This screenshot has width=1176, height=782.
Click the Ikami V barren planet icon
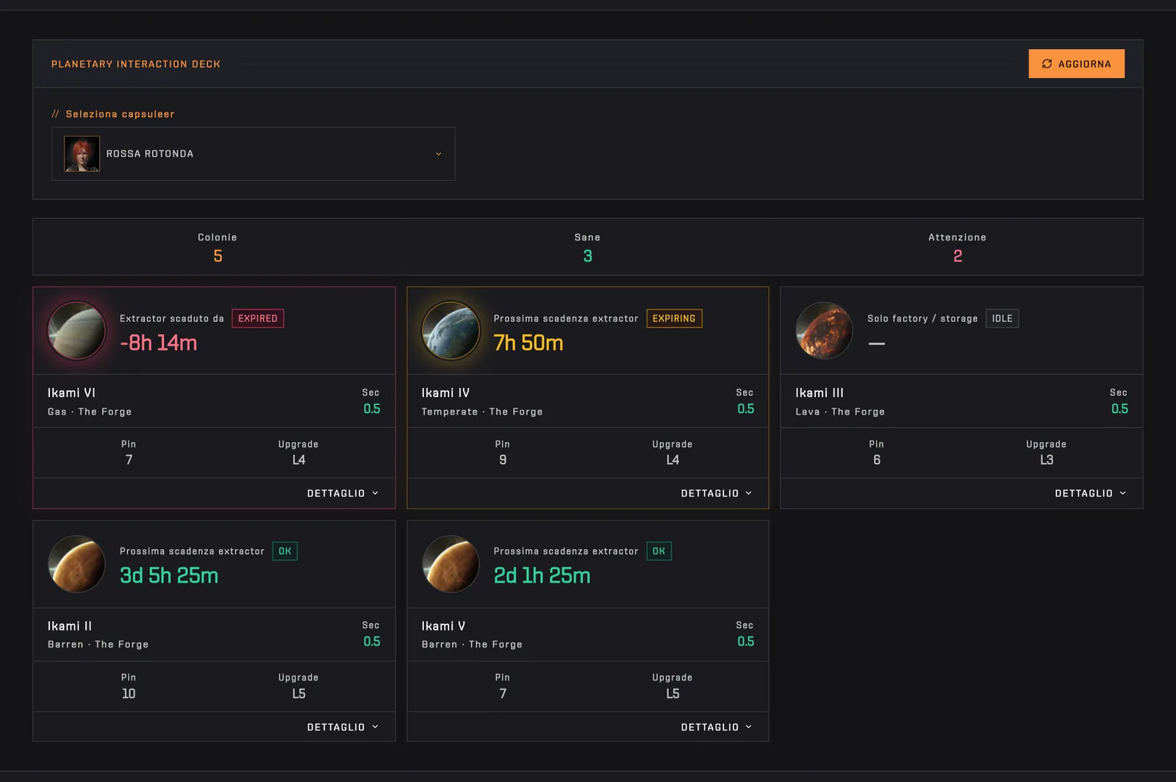(x=451, y=564)
